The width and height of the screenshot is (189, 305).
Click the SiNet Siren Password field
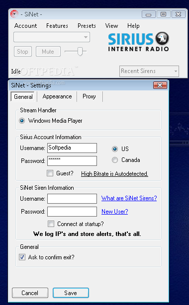(72, 212)
